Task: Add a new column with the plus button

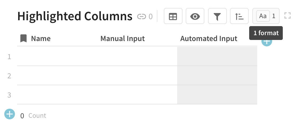Action: tap(267, 42)
